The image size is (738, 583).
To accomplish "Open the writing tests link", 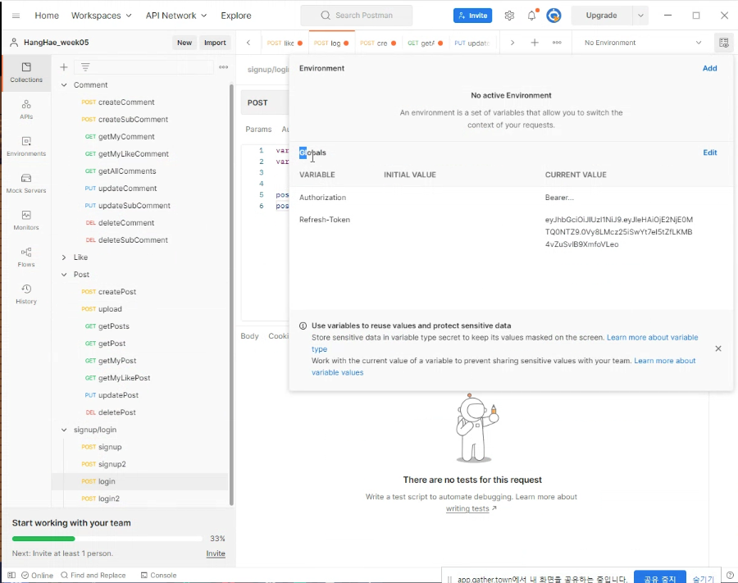I will (467, 508).
